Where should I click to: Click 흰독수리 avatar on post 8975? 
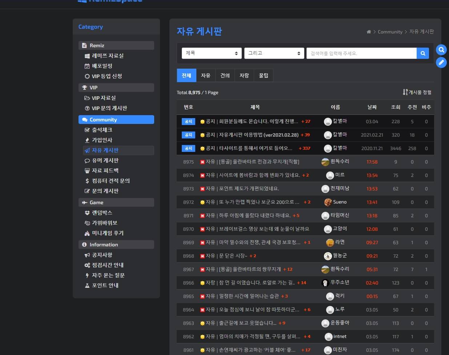coord(325,162)
